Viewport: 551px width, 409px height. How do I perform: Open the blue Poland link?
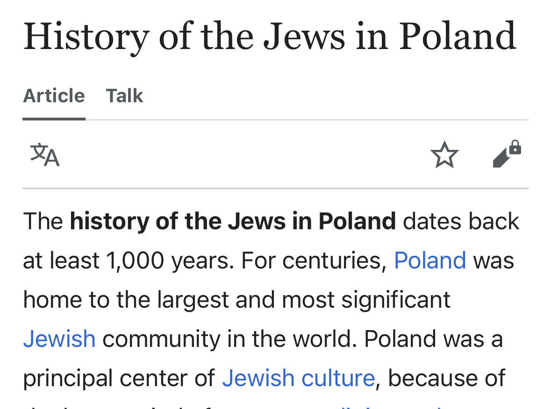430,261
